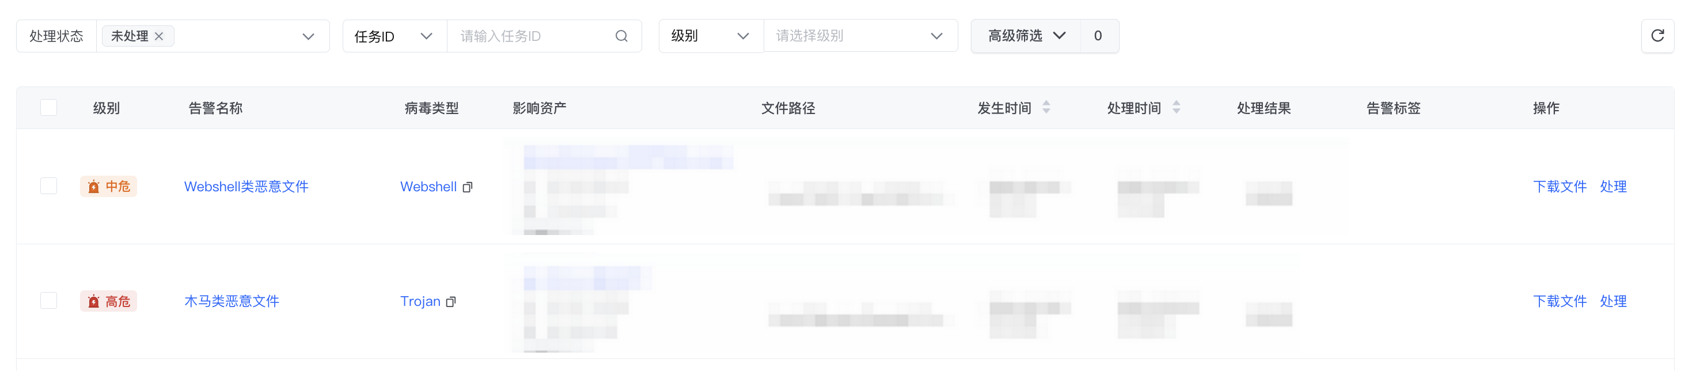Click the refresh icon button

(1656, 36)
